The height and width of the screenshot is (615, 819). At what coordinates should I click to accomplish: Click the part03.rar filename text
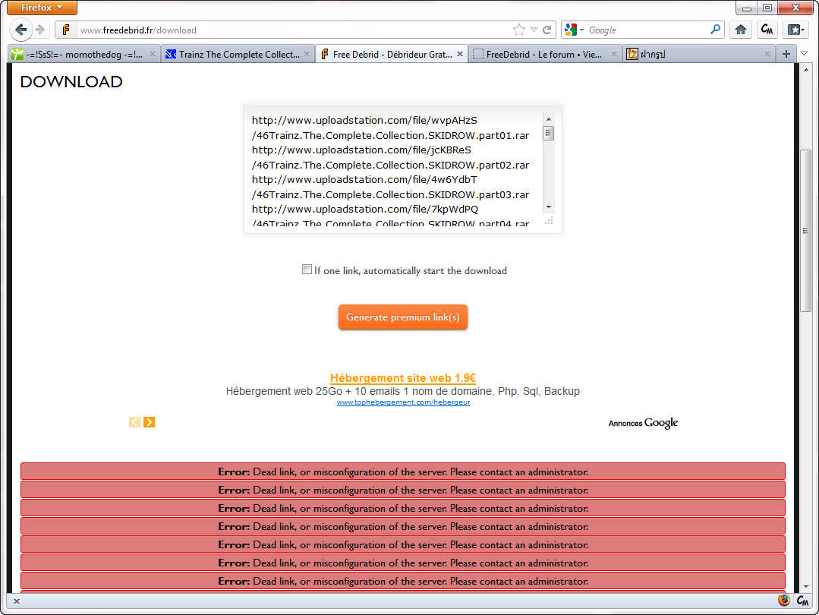point(391,194)
